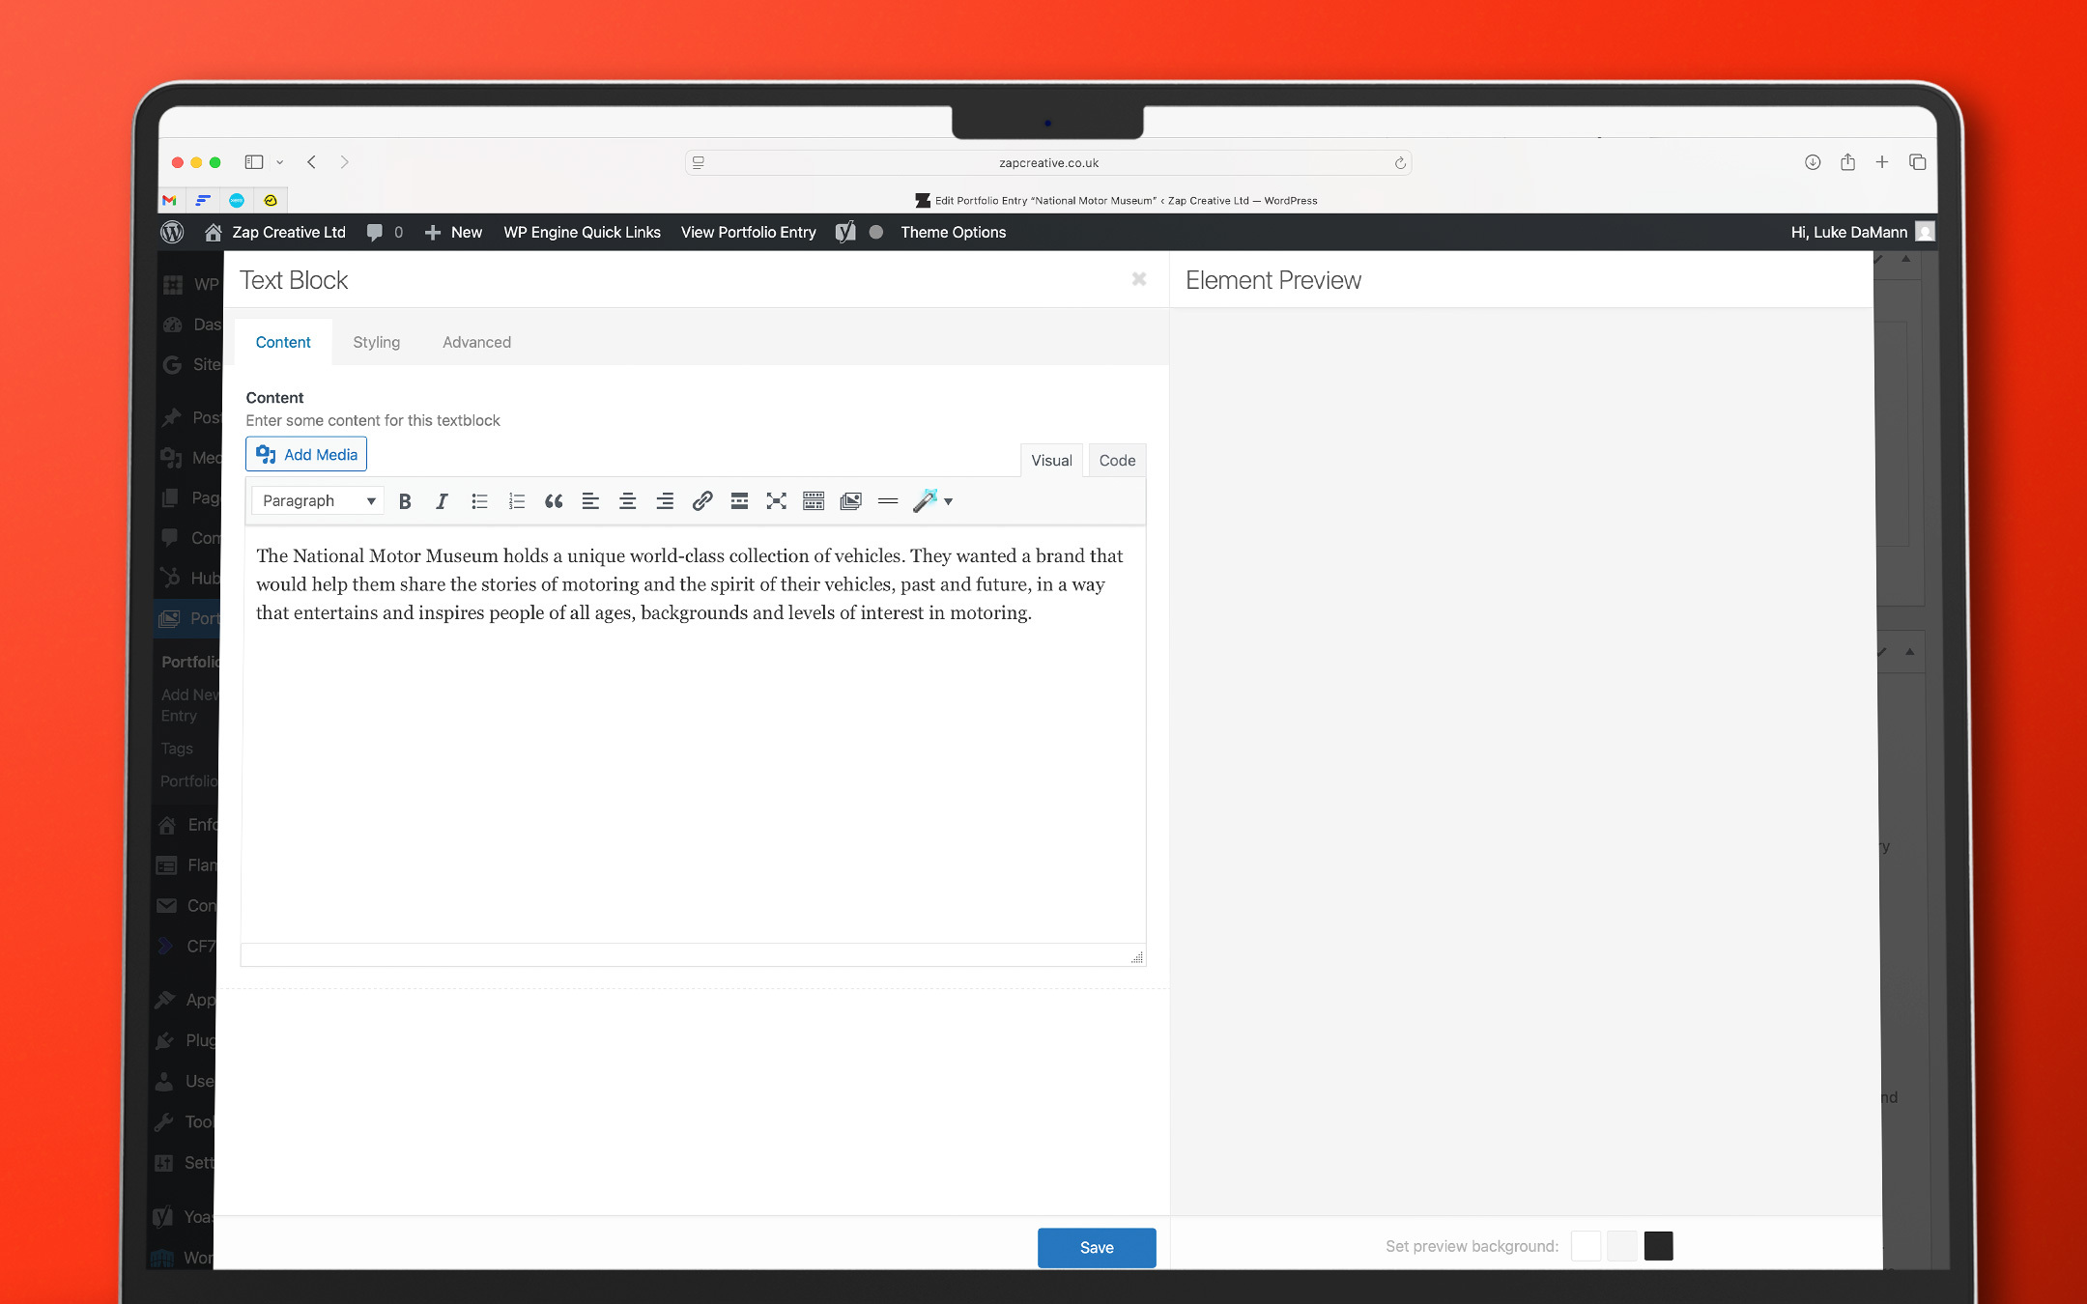The width and height of the screenshot is (2087, 1304).
Task: Apply italic formatting
Action: tap(442, 501)
